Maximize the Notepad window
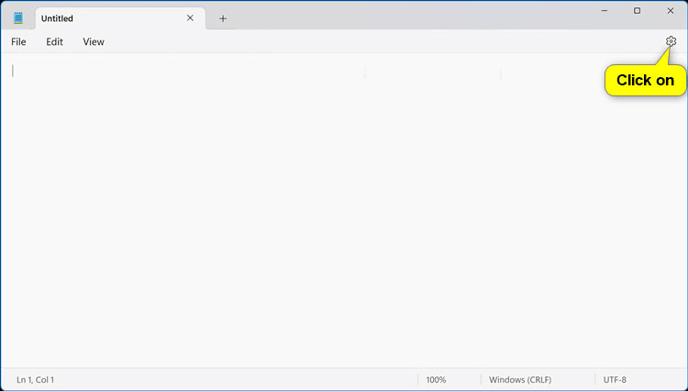 click(638, 10)
